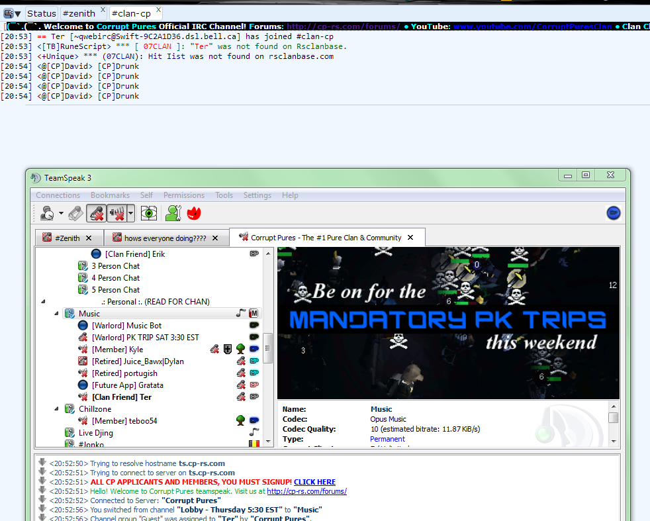Click the muted microphone icon before PK TRIP user
The height and width of the screenshot is (521, 650).
click(x=83, y=338)
